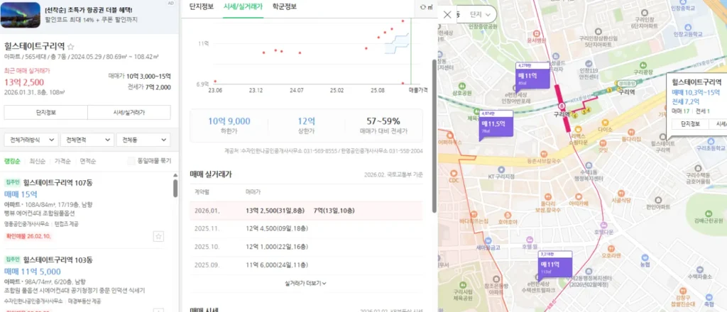The image size is (727, 312).
Task: Sort listings by 최신순
Action: click(x=38, y=161)
